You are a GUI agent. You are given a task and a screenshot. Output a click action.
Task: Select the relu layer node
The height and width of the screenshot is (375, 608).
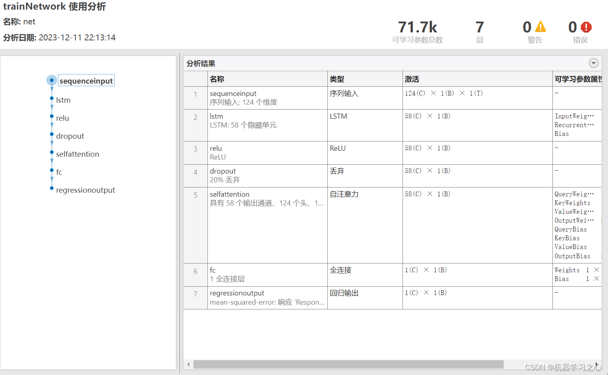62,118
